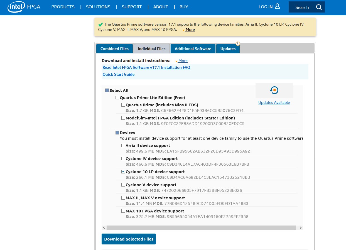This screenshot has height=250, width=346.
Task: Click Download Selected Files button
Action: click(129, 239)
